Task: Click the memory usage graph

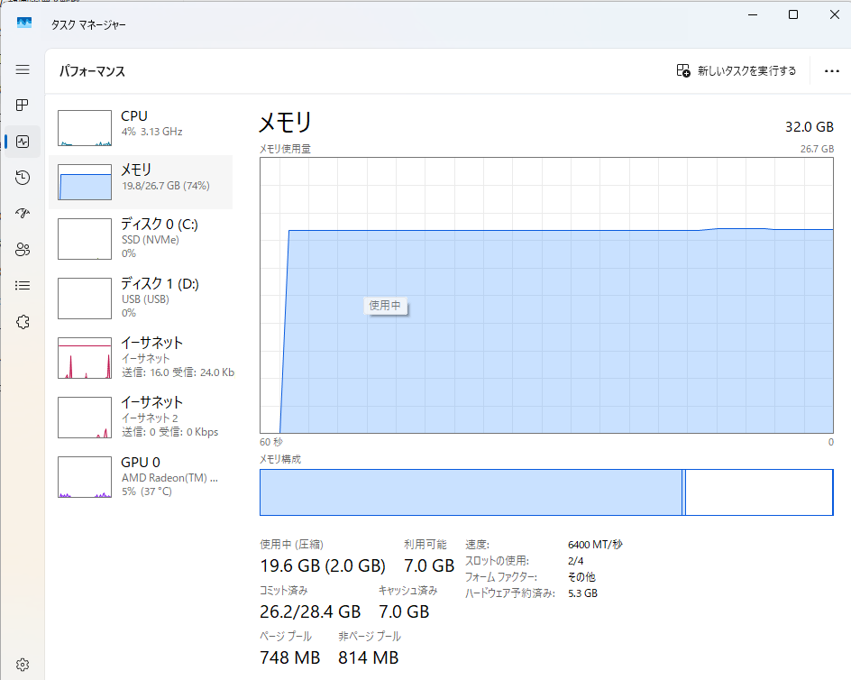Action: [546, 296]
